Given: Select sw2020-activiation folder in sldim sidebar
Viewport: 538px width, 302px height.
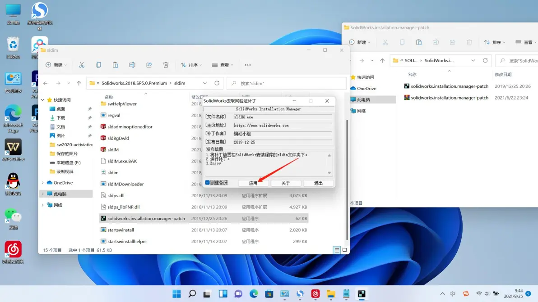Looking at the screenshot, I should pyautogui.click(x=74, y=144).
